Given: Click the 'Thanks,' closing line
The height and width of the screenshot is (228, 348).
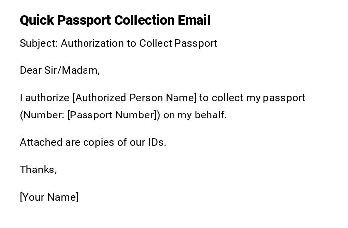Looking at the screenshot, I should click(38, 170).
